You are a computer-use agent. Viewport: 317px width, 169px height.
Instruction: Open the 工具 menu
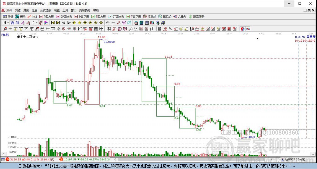[65, 10]
